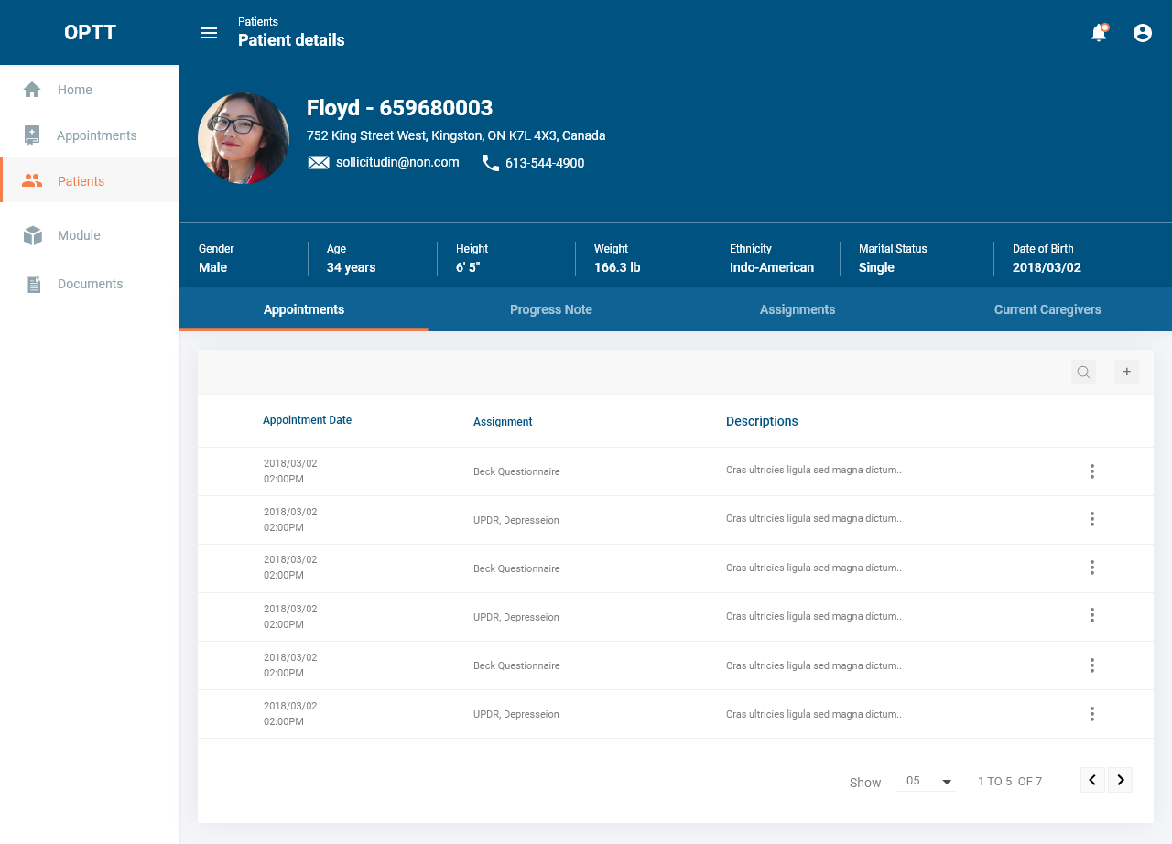
Task: Open the notifications bell
Action: point(1099,33)
